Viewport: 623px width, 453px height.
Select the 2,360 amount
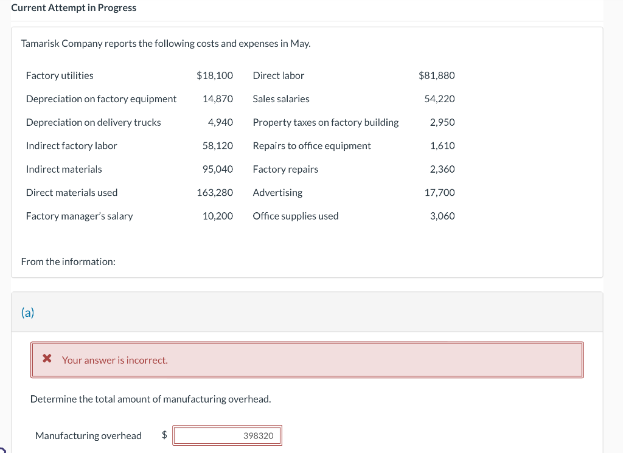point(442,169)
